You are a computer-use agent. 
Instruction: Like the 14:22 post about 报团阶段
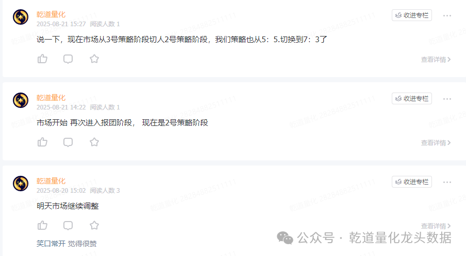42,142
